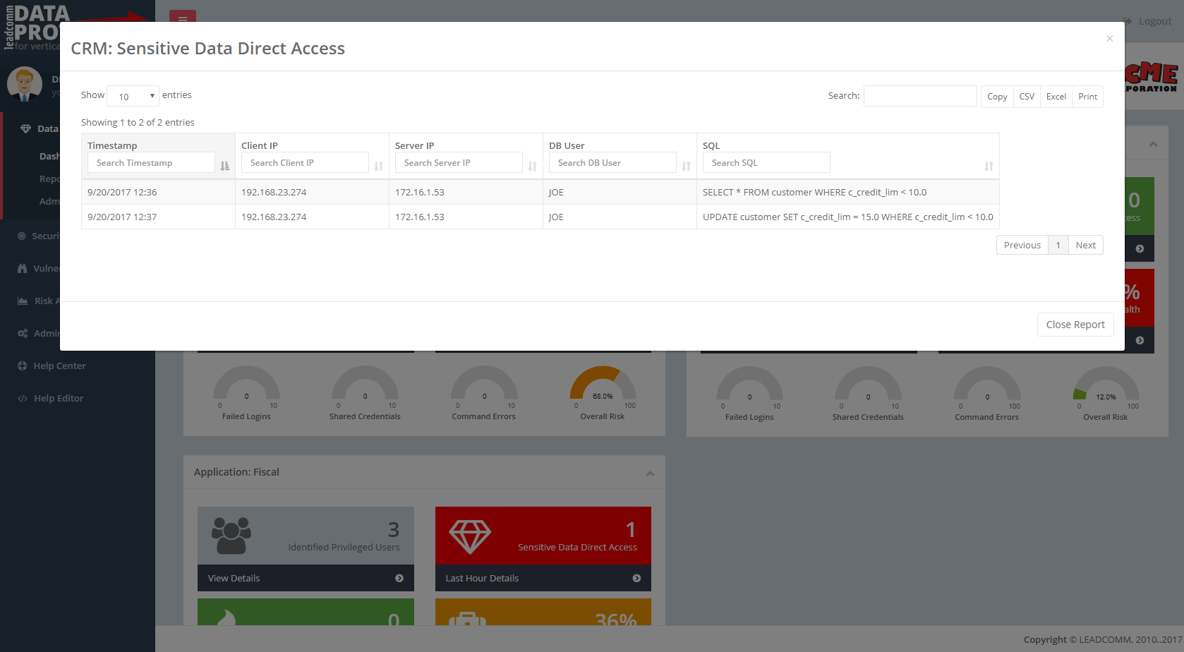Viewport: 1184px width, 652px height.
Task: Click the hamburger menu icon at top
Action: [182, 20]
